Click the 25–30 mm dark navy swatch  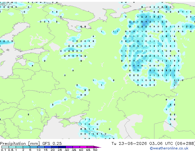click(62, 147)
